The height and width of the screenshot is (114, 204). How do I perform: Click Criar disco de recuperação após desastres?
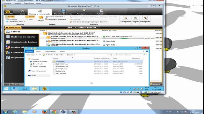tap(89, 22)
